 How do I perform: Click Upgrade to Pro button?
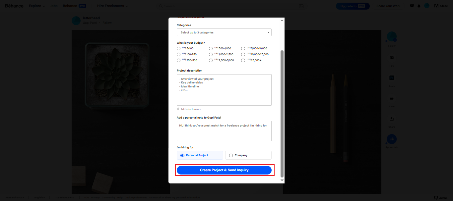pyautogui.click(x=353, y=6)
